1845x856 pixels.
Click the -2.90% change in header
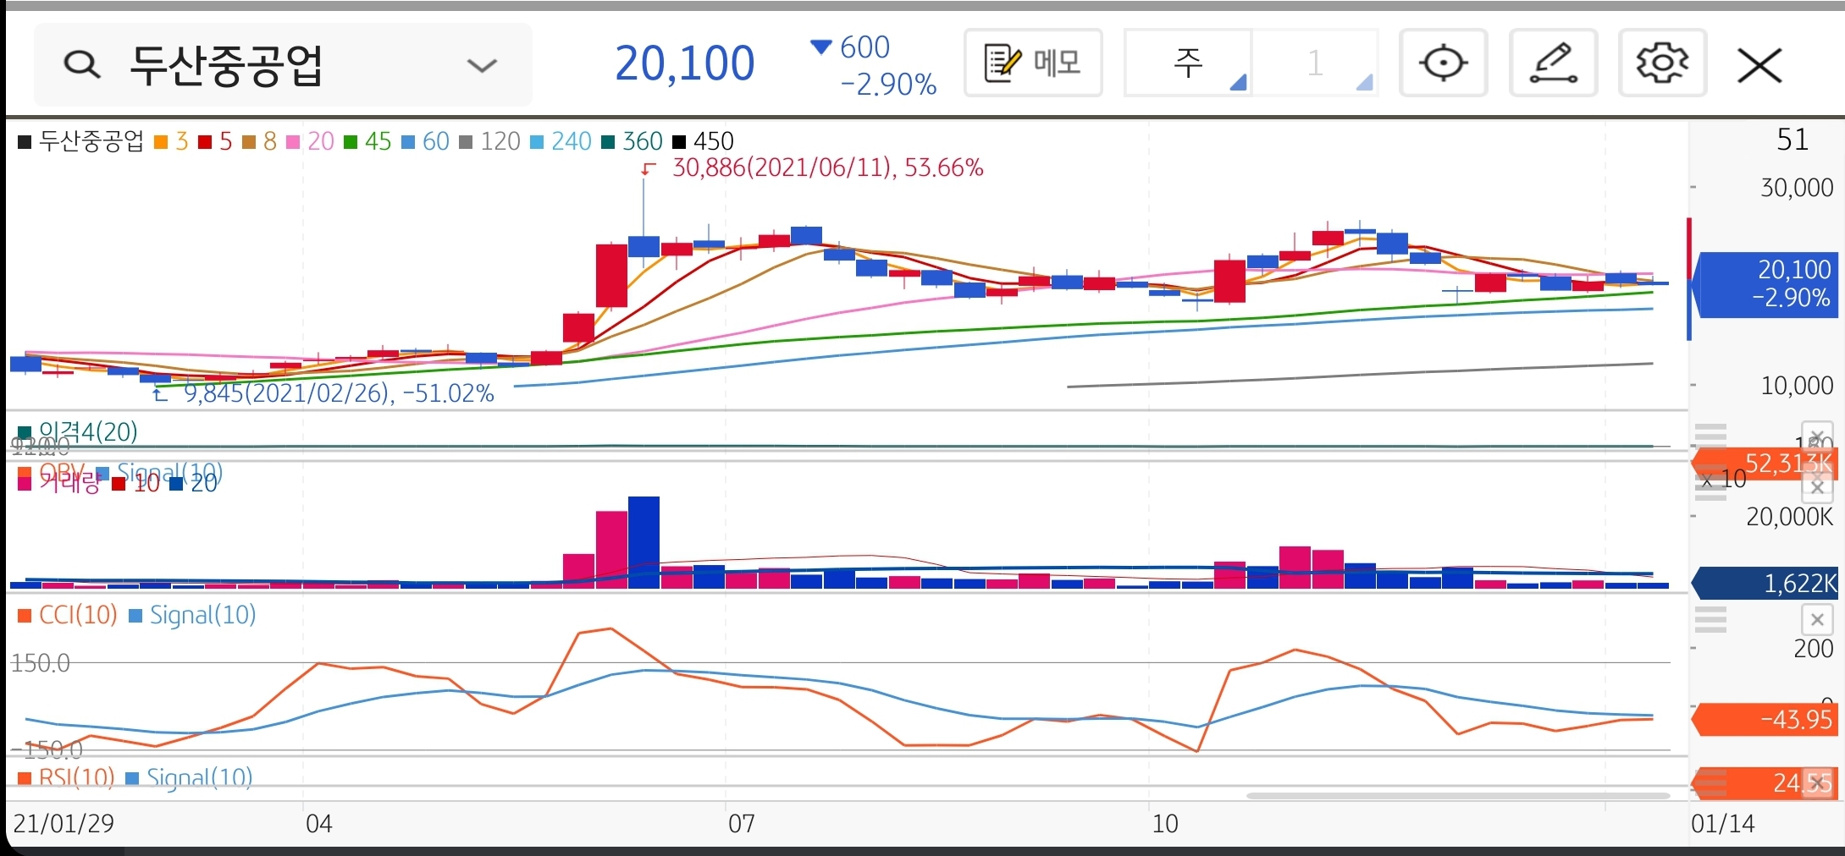coord(888,85)
